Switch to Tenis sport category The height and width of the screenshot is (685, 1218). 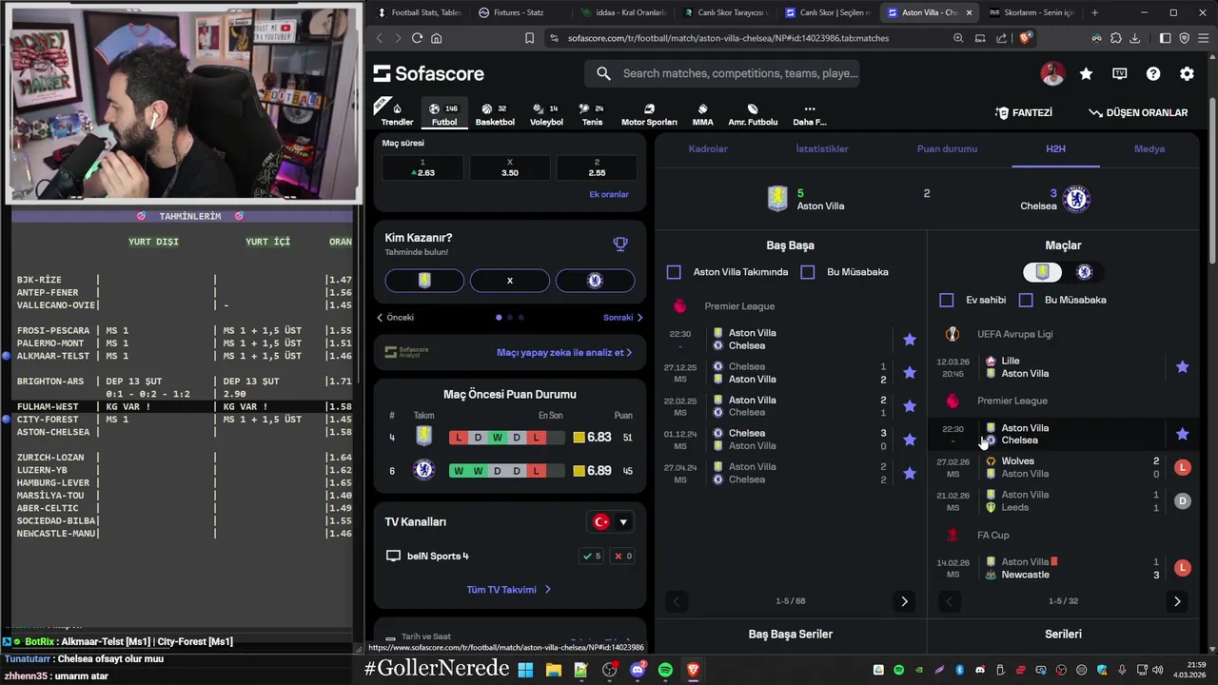592,114
